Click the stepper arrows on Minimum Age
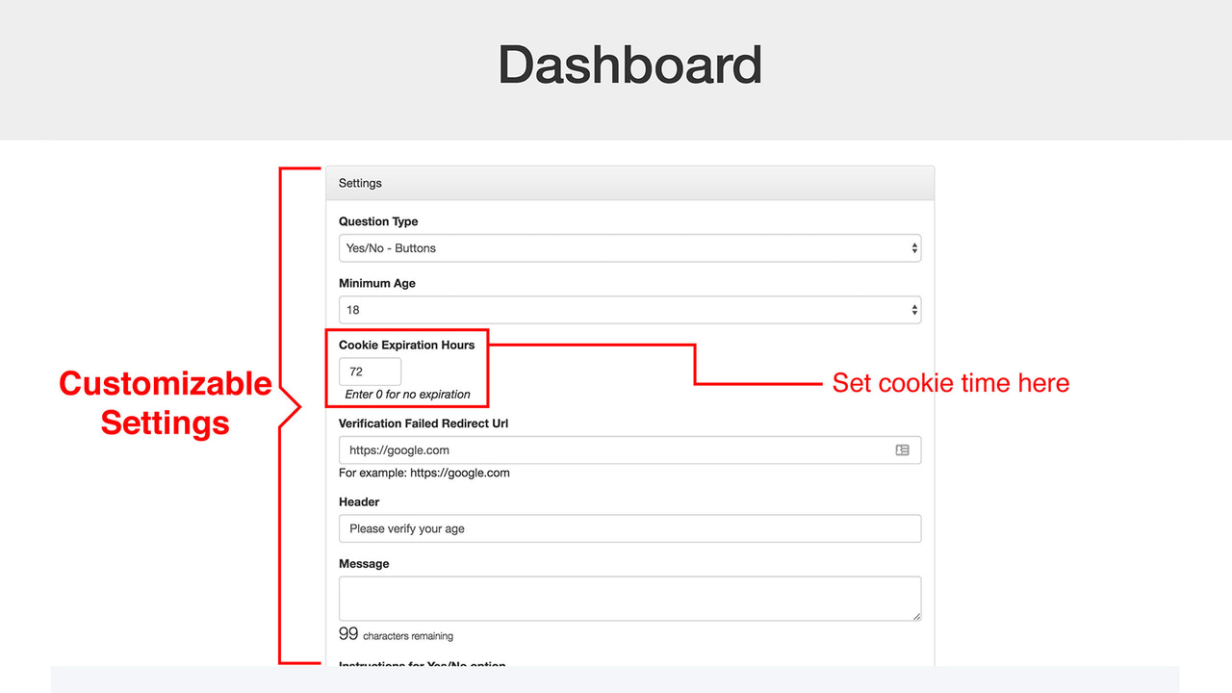 click(912, 309)
